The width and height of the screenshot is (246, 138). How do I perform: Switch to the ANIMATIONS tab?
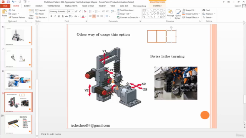tap(71, 6)
